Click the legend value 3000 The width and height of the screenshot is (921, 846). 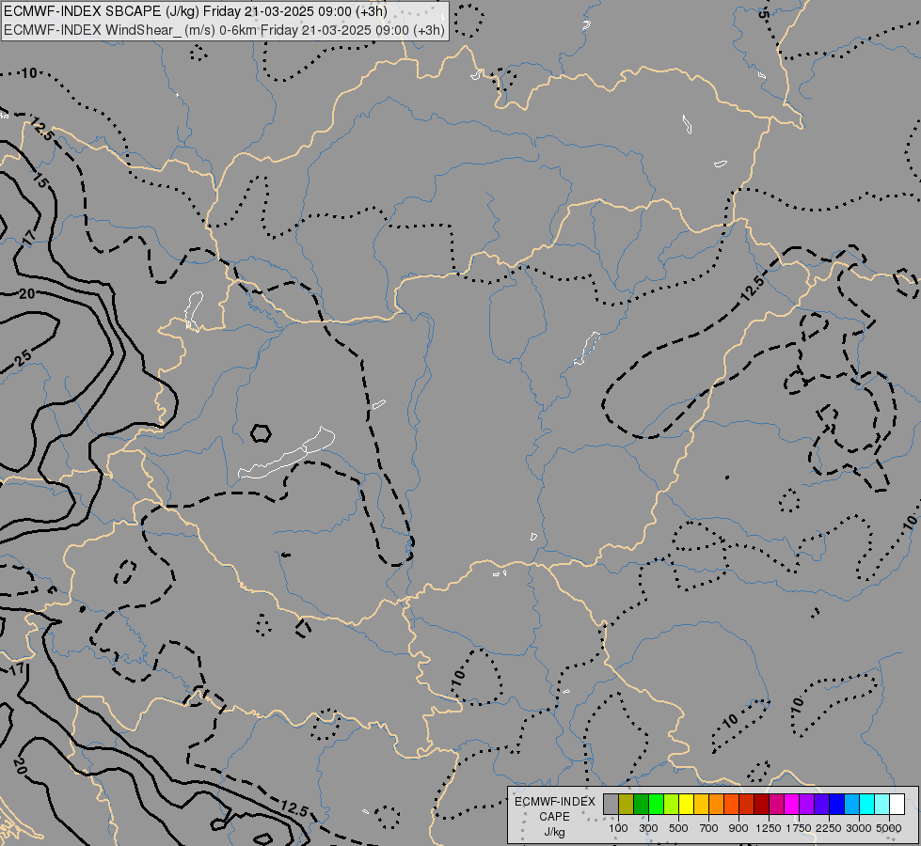click(x=859, y=828)
